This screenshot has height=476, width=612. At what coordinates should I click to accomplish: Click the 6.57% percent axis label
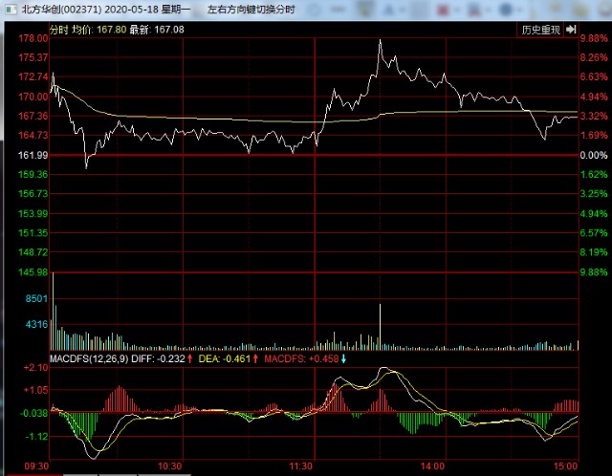pyautogui.click(x=594, y=233)
